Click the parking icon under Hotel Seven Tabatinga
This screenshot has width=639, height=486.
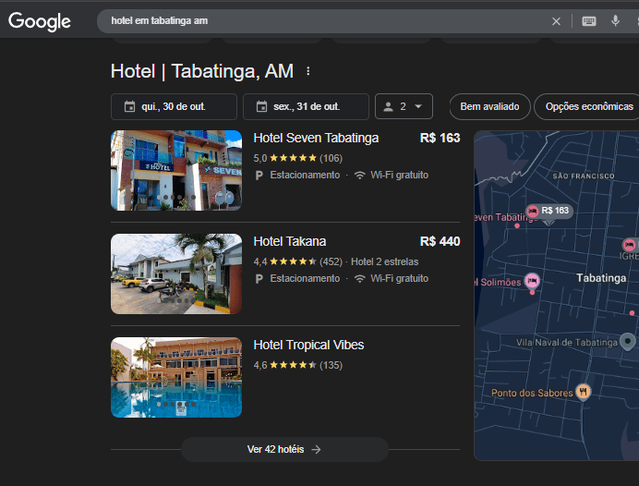point(259,176)
